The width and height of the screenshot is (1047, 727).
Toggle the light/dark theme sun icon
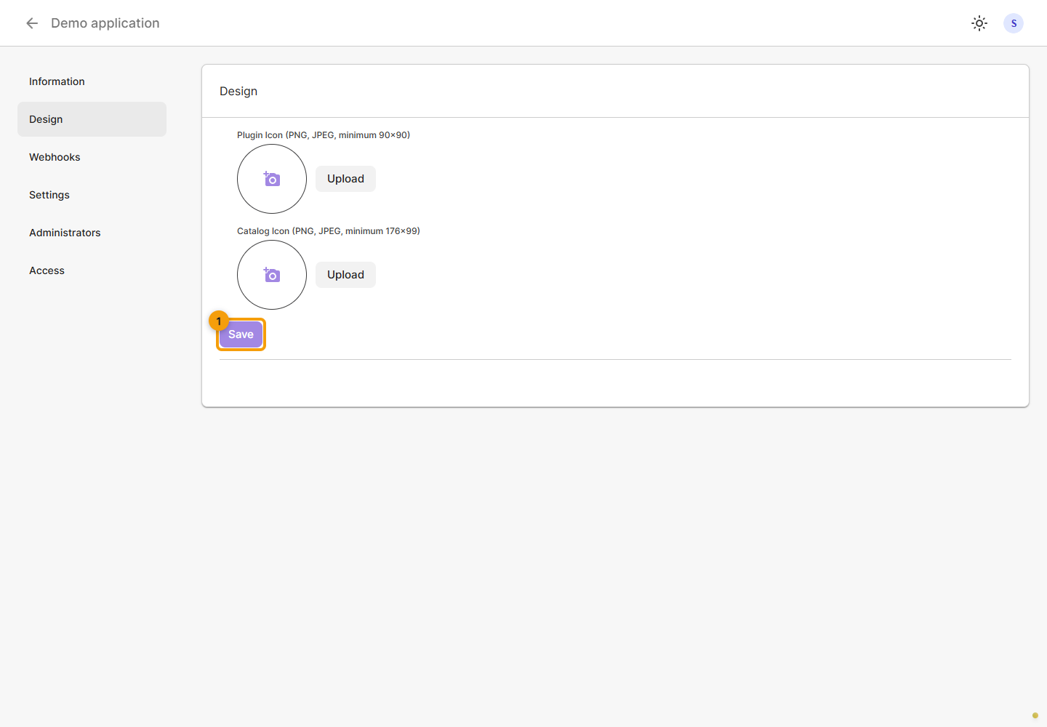(979, 23)
